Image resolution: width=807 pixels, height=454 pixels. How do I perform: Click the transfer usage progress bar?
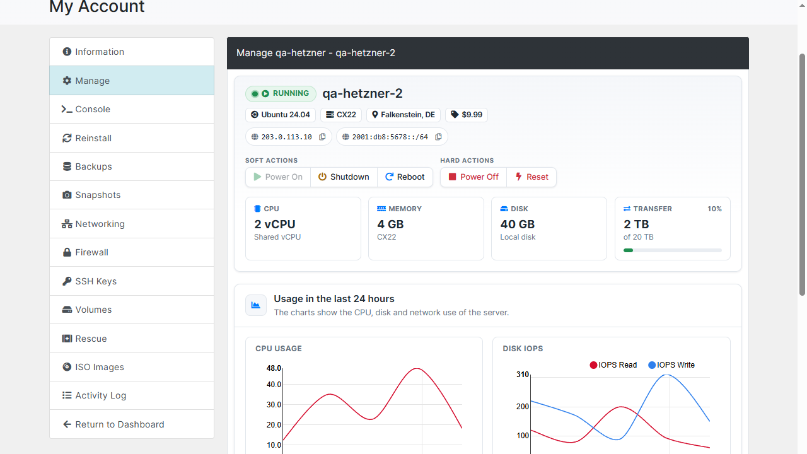tap(673, 250)
